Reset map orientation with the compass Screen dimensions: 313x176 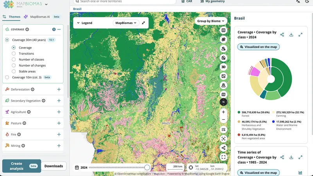[x=223, y=102]
